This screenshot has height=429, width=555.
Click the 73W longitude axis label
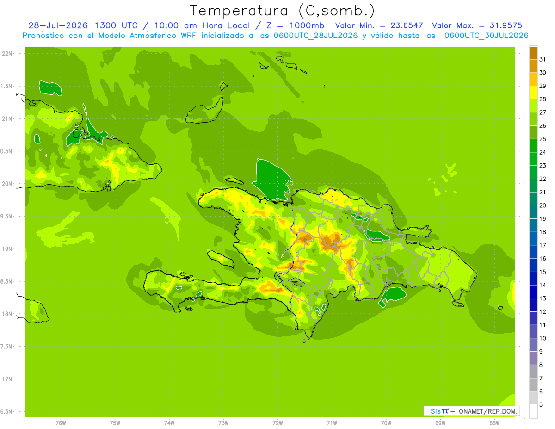point(223,423)
